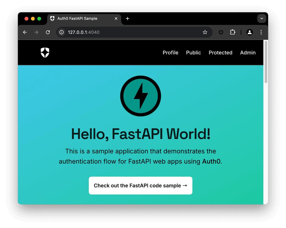Image resolution: width=286 pixels, height=228 pixels.
Task: Open a new tab with the plus button
Action: tap(127, 19)
